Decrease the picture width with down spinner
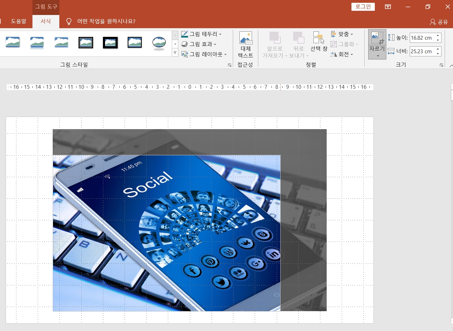 438,54
